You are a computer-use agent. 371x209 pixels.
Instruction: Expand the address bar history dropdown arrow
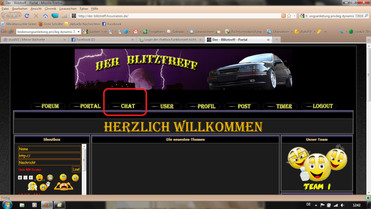(x=294, y=16)
